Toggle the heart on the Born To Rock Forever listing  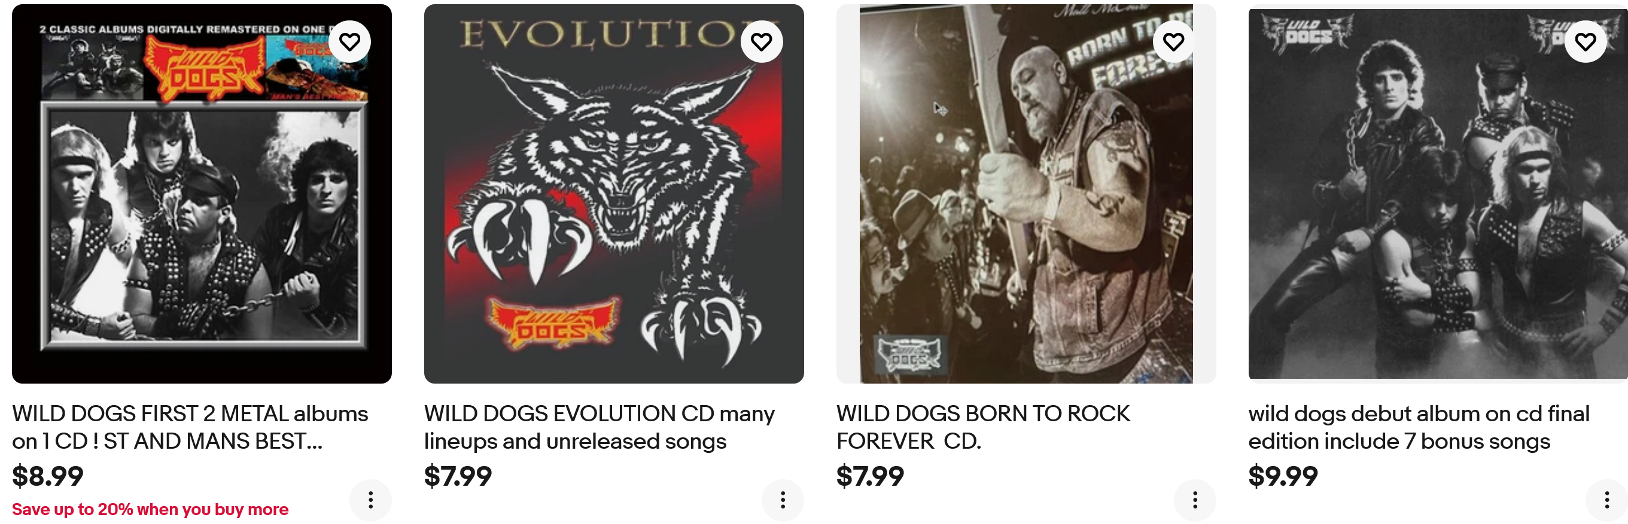coord(1174,42)
